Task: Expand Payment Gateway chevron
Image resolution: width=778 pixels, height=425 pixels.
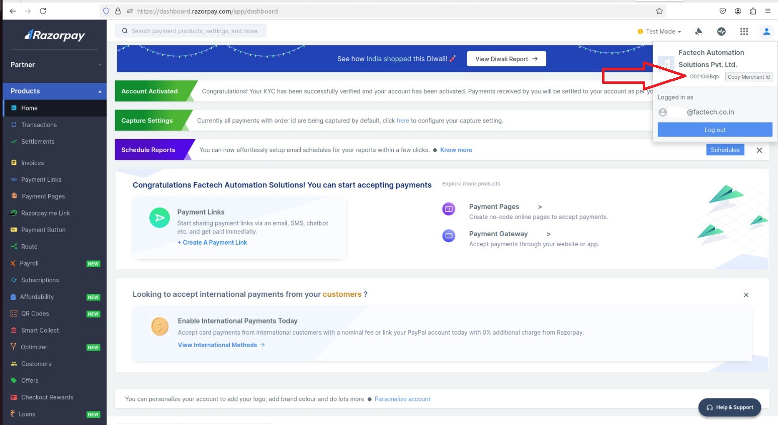Action: coord(548,234)
